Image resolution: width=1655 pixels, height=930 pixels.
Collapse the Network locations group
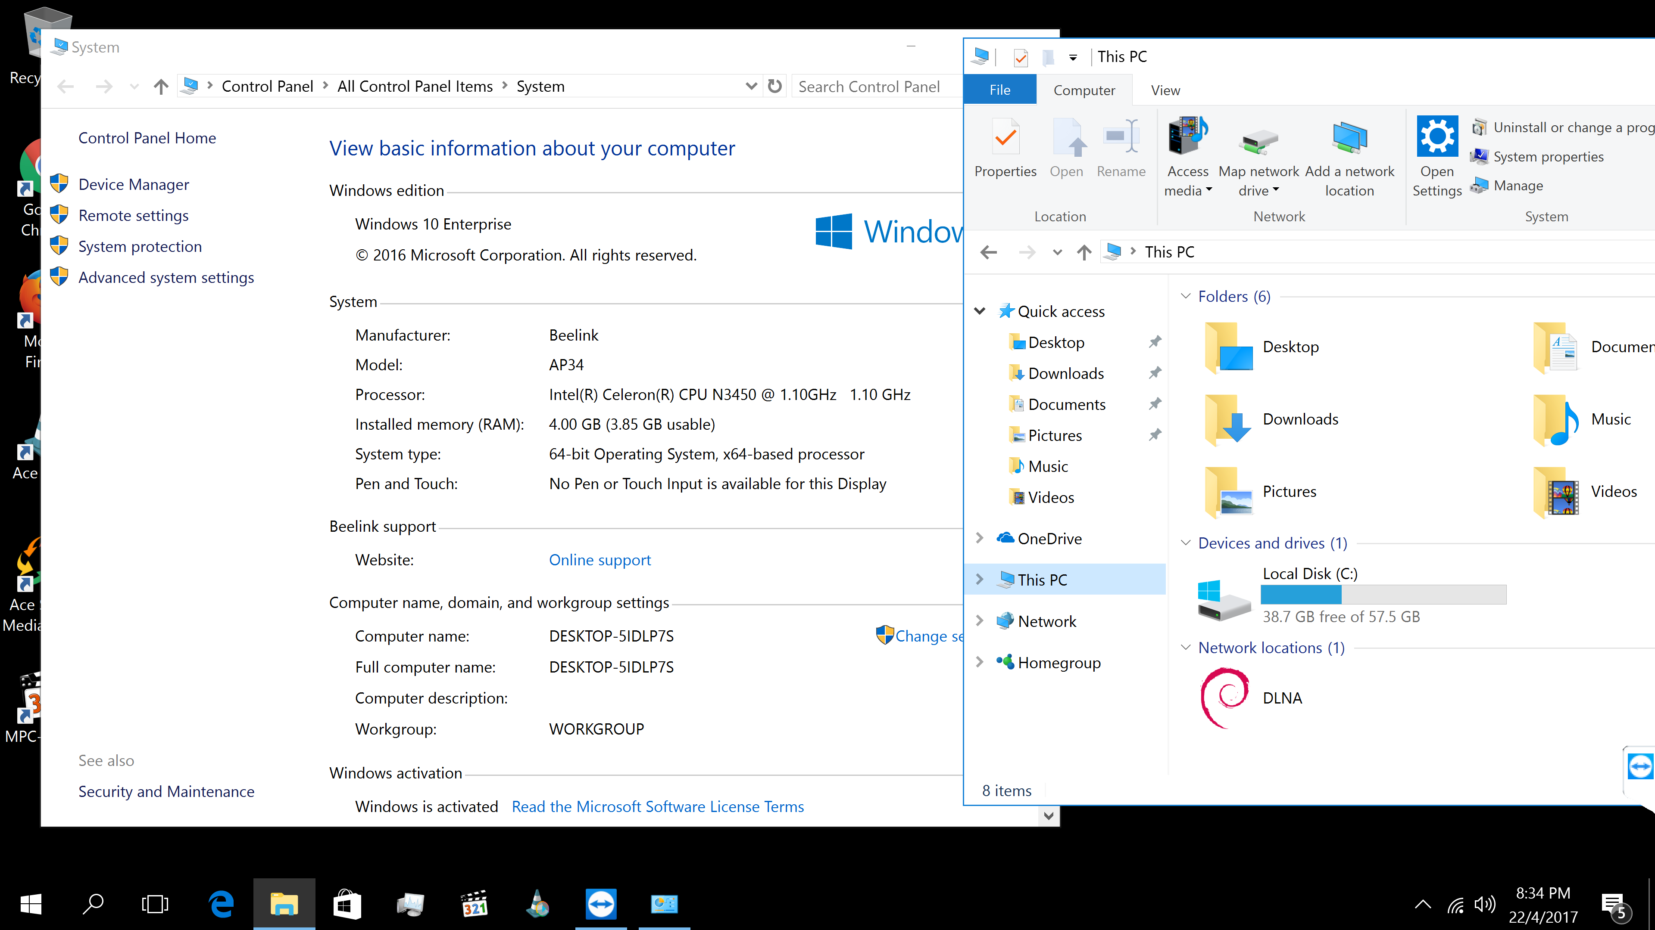tap(1185, 648)
